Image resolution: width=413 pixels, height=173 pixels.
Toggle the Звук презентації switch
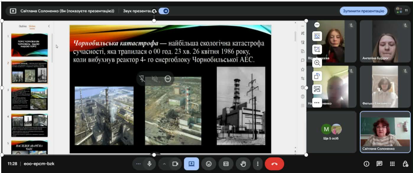pos(164,11)
